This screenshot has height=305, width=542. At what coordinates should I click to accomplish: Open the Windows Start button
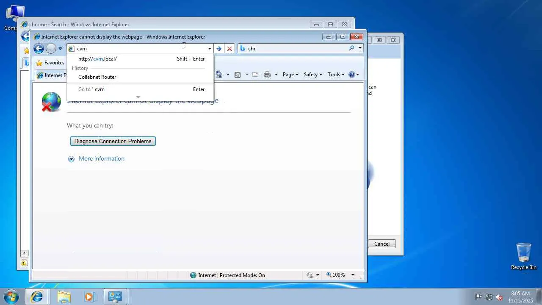tap(11, 297)
